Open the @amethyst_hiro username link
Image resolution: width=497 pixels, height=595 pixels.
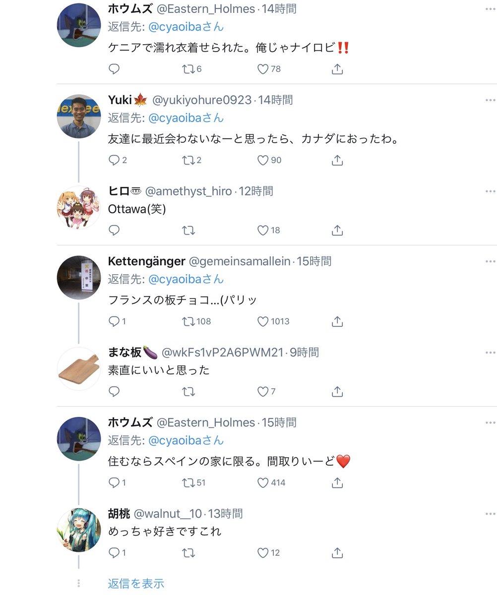point(188,191)
